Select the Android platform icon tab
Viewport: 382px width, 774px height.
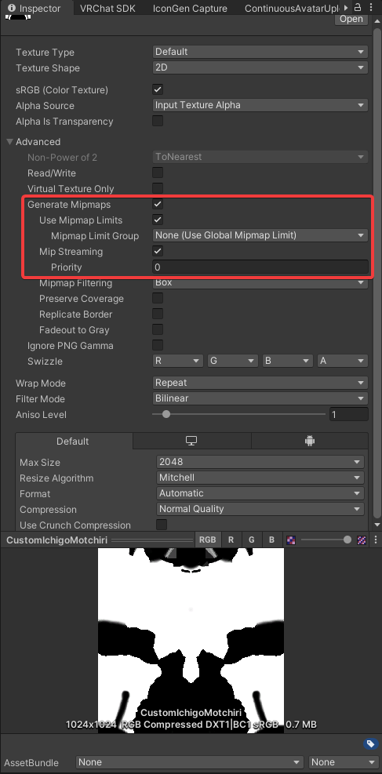point(310,441)
